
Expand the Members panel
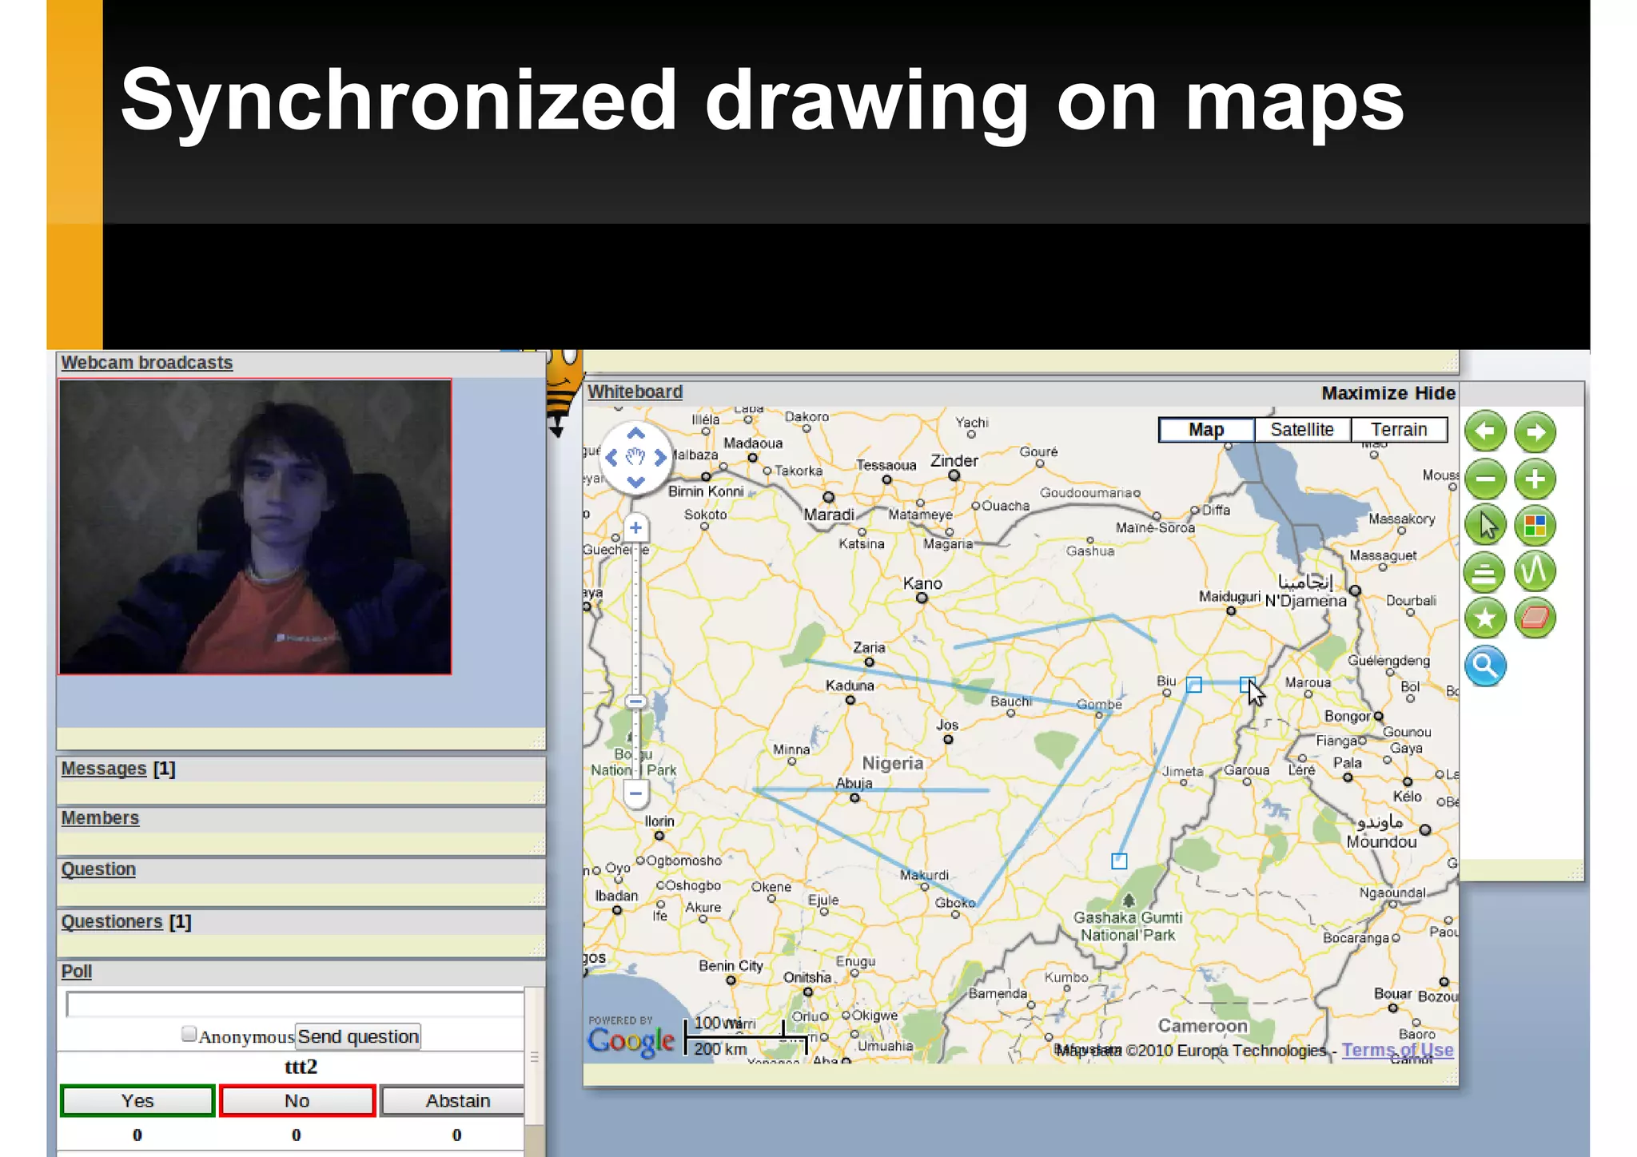click(100, 818)
